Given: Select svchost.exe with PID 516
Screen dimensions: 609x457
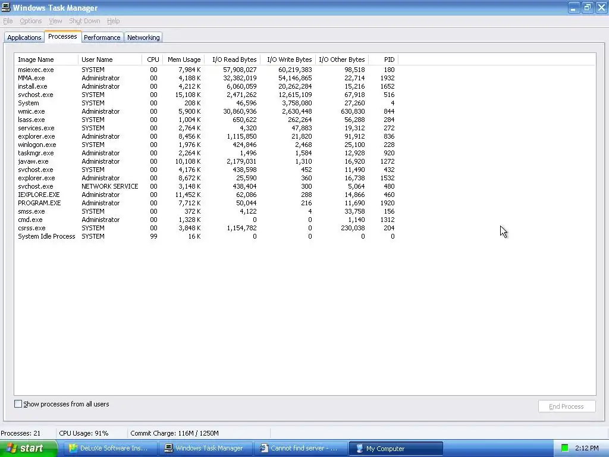Looking at the screenshot, I should click(206, 95).
